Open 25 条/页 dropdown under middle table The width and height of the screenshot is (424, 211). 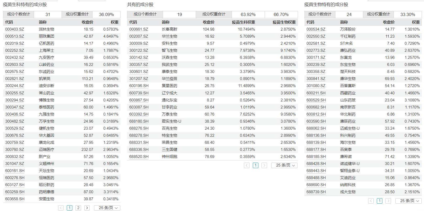[x=284, y=165]
